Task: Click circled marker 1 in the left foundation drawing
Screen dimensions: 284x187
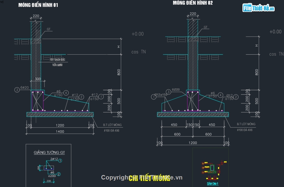Action: 101,96
